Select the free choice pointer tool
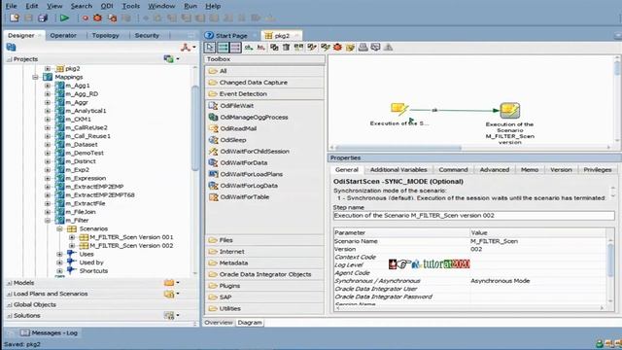Screen dimensions: 622x350 pyautogui.click(x=210, y=48)
